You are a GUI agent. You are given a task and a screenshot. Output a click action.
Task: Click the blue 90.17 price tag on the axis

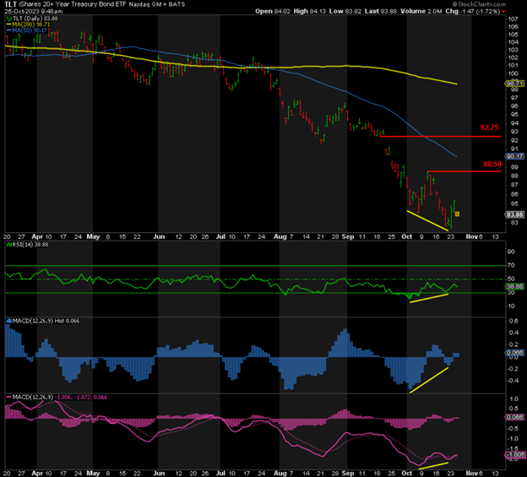pos(515,156)
